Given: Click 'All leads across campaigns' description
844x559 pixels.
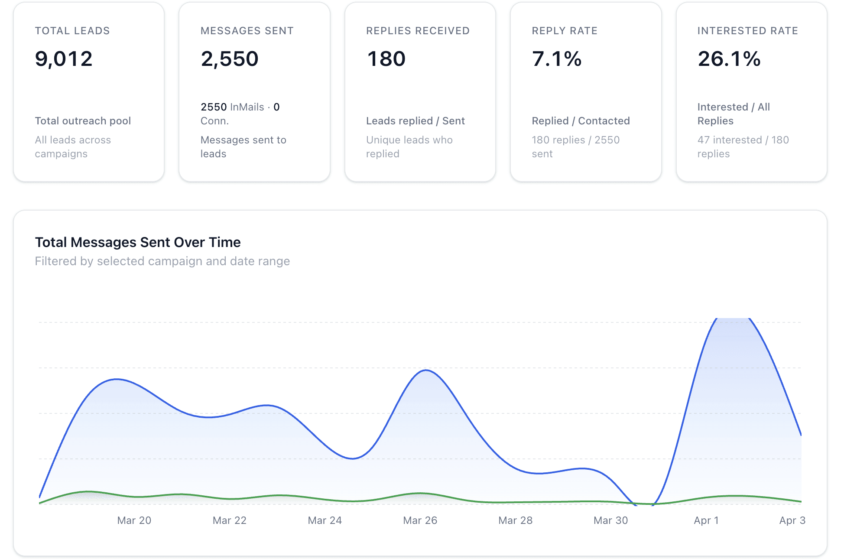Looking at the screenshot, I should coord(73,147).
